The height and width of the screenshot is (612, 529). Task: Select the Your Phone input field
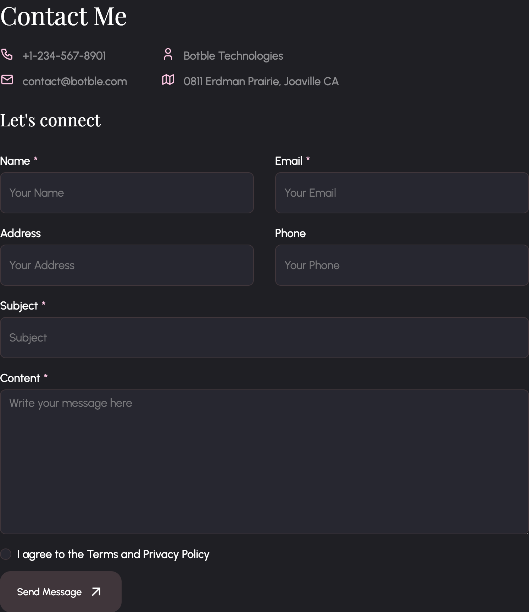pyautogui.click(x=402, y=265)
